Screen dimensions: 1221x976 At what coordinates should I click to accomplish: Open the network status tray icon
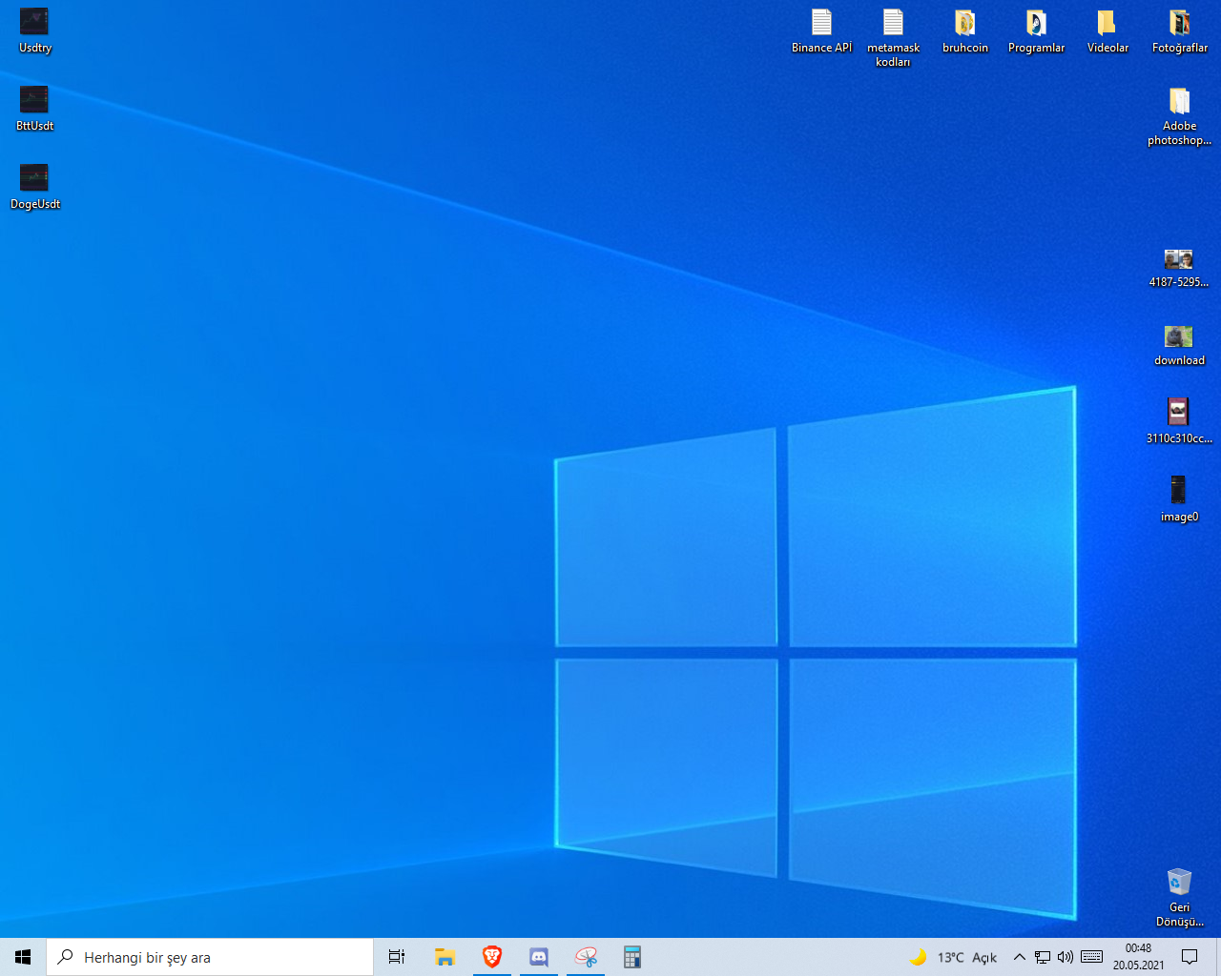point(1043,957)
